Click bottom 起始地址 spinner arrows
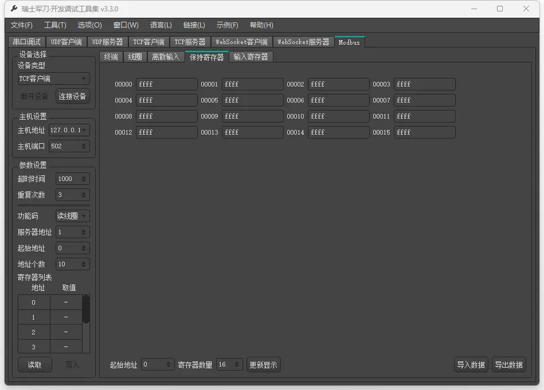This screenshot has height=390, width=544. 169,365
